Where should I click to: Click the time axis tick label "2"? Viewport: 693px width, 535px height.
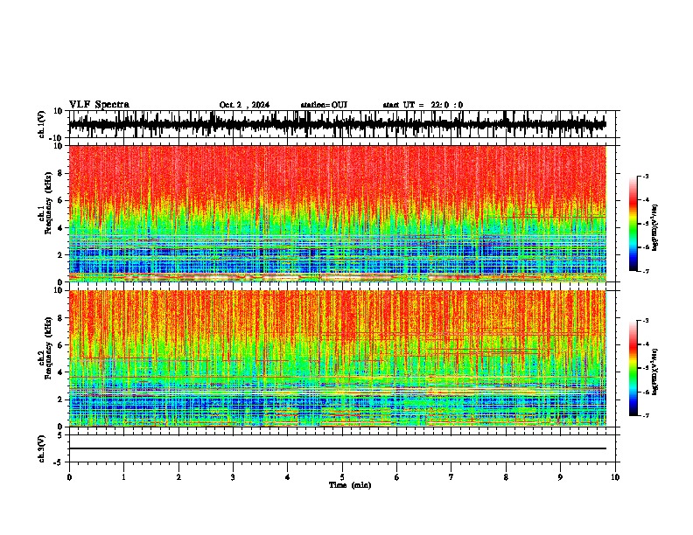click(x=178, y=477)
